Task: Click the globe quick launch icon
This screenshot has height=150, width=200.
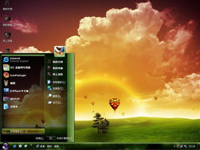Action: pyautogui.click(x=20, y=146)
